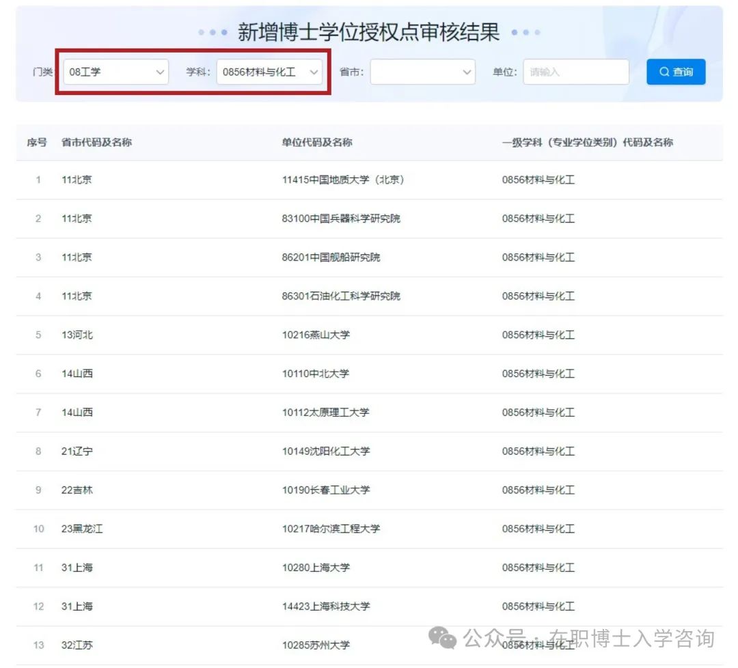
Task: Open the 学科 dropdown showing 0856材料与化工
Action: pos(269,72)
